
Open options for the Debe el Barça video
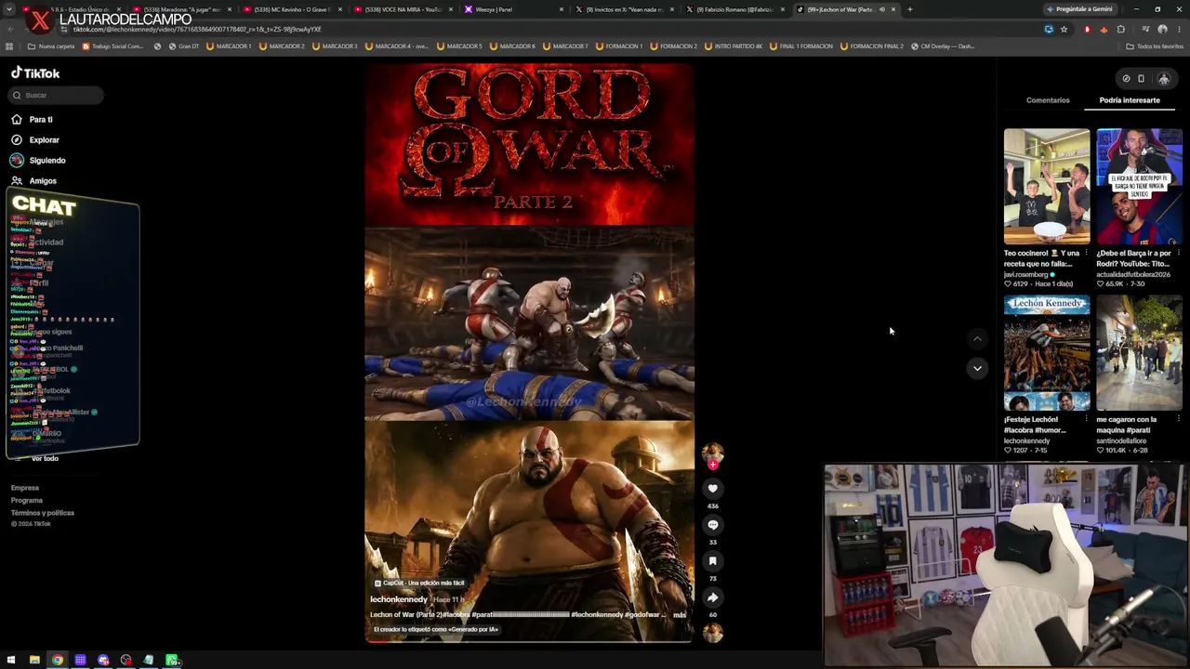point(1178,253)
